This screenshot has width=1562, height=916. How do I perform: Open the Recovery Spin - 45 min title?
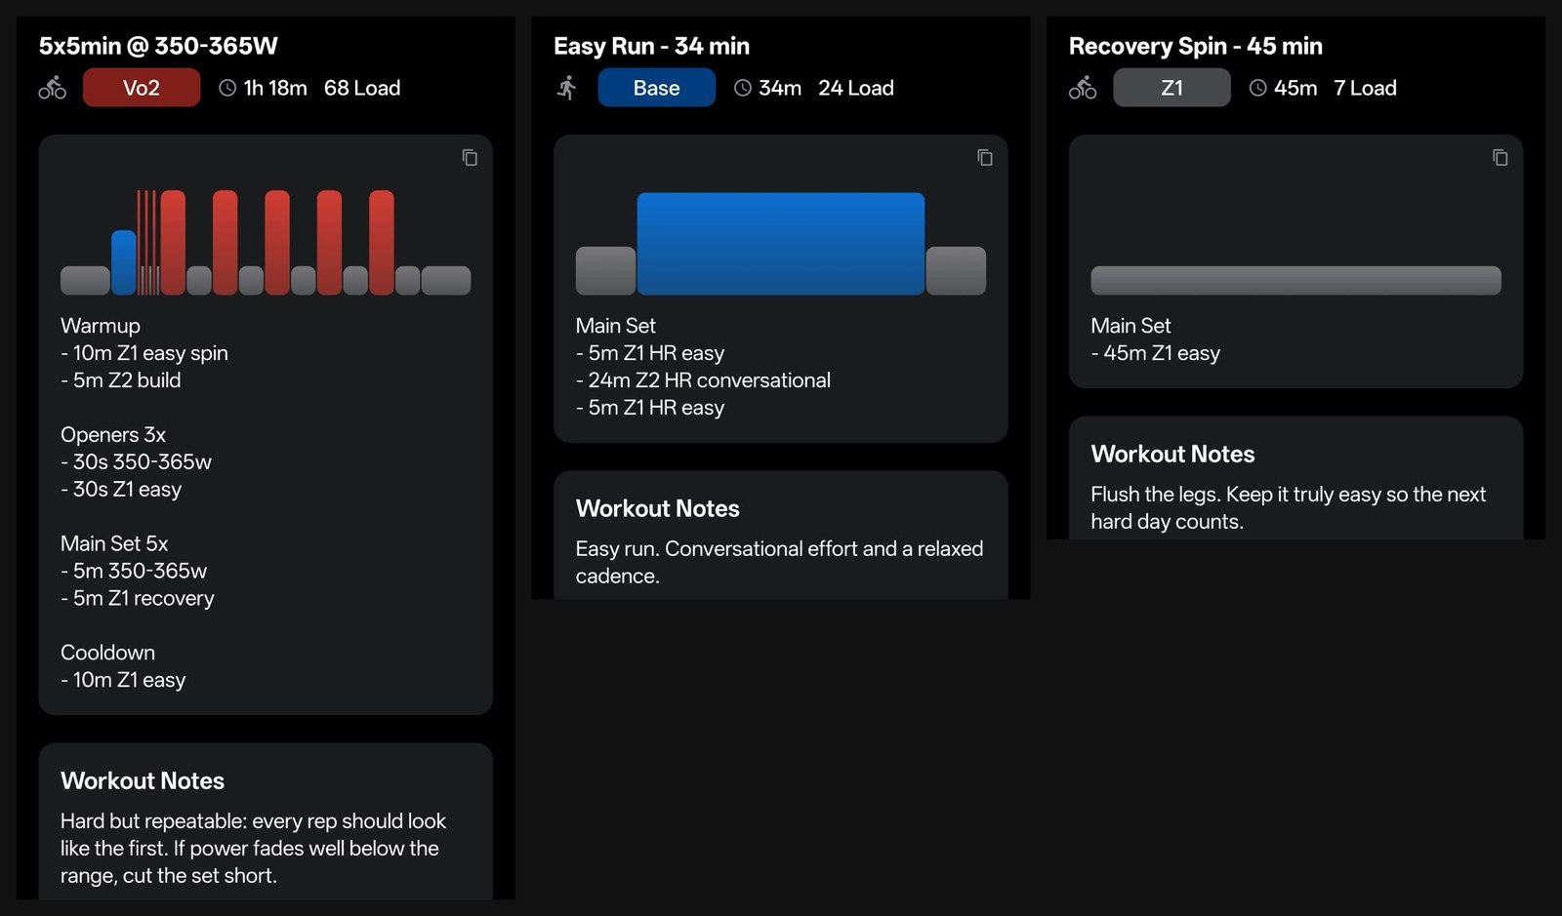[1196, 46]
